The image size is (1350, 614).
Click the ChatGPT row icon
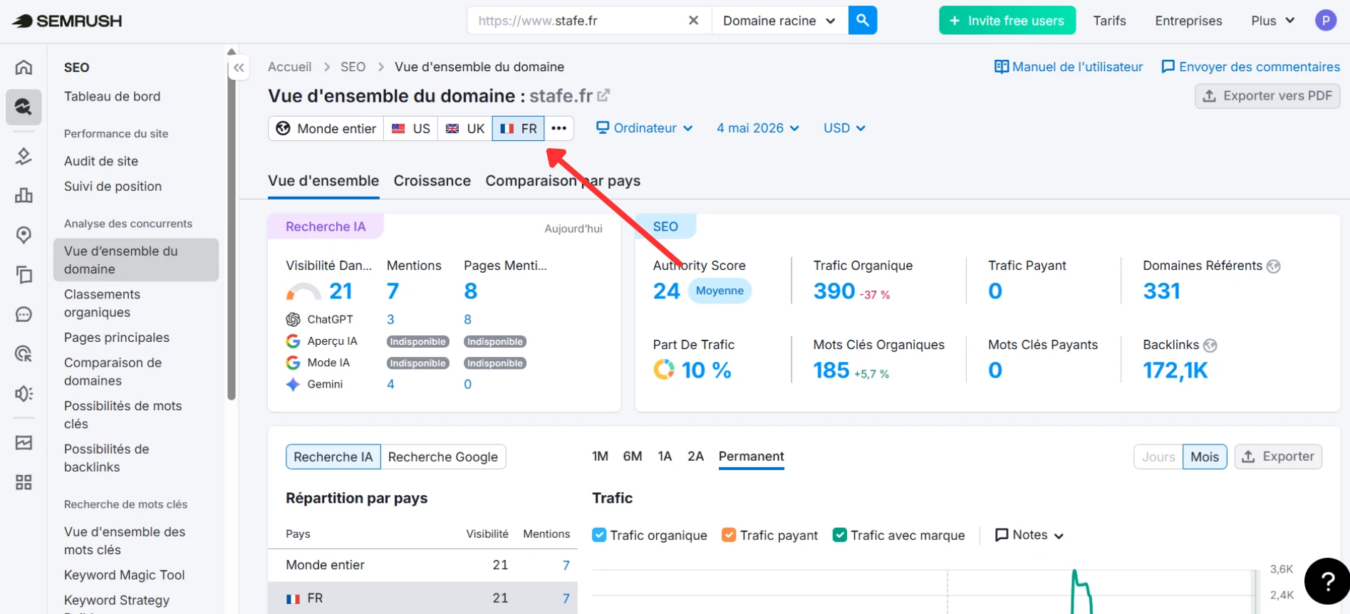tap(293, 319)
